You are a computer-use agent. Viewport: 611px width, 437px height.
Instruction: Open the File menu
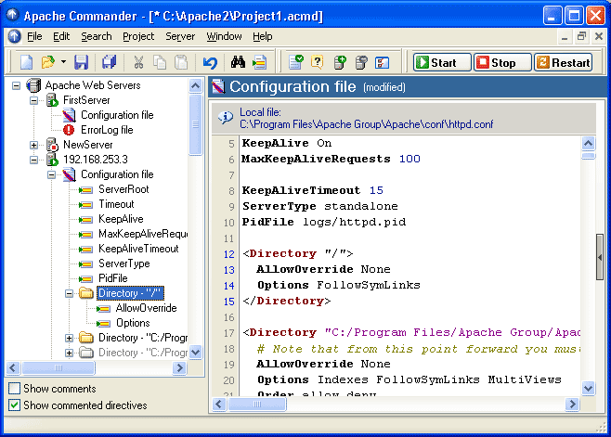[34, 36]
